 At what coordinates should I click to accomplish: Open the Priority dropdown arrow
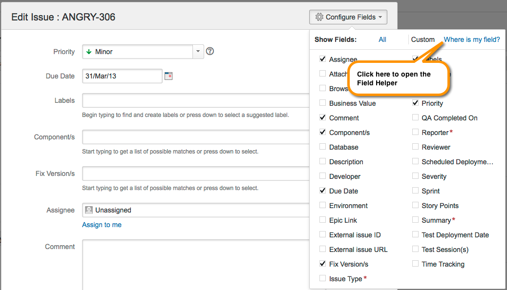[198, 52]
